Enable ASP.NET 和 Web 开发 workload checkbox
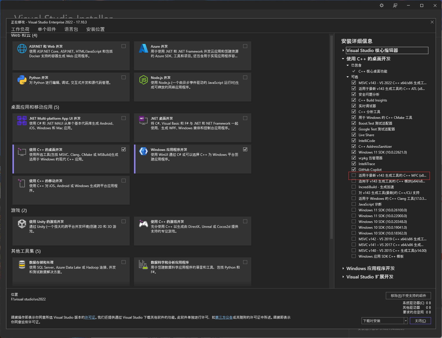Viewport: 442px width, 338px height. tap(124, 46)
